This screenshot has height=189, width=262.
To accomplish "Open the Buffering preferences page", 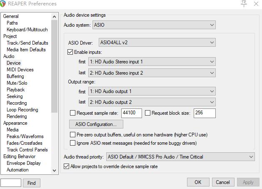I will pos(15,76).
